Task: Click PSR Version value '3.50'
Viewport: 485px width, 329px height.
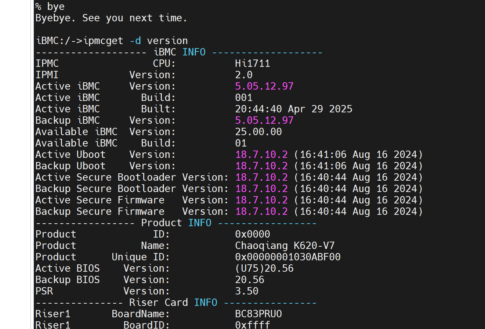Action: click(247, 291)
